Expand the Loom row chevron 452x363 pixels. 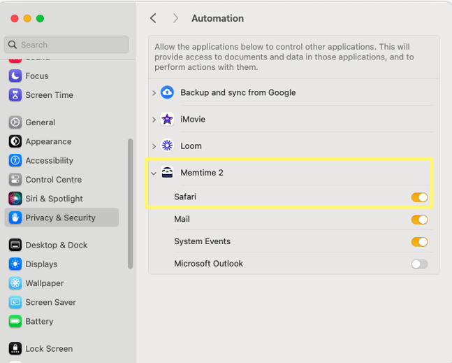[154, 146]
